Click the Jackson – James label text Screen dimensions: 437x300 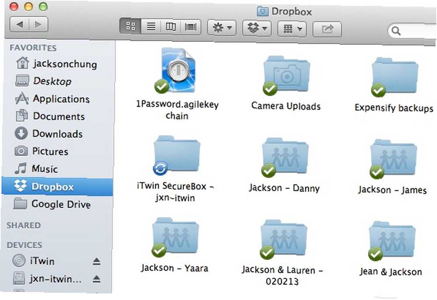coord(392,190)
